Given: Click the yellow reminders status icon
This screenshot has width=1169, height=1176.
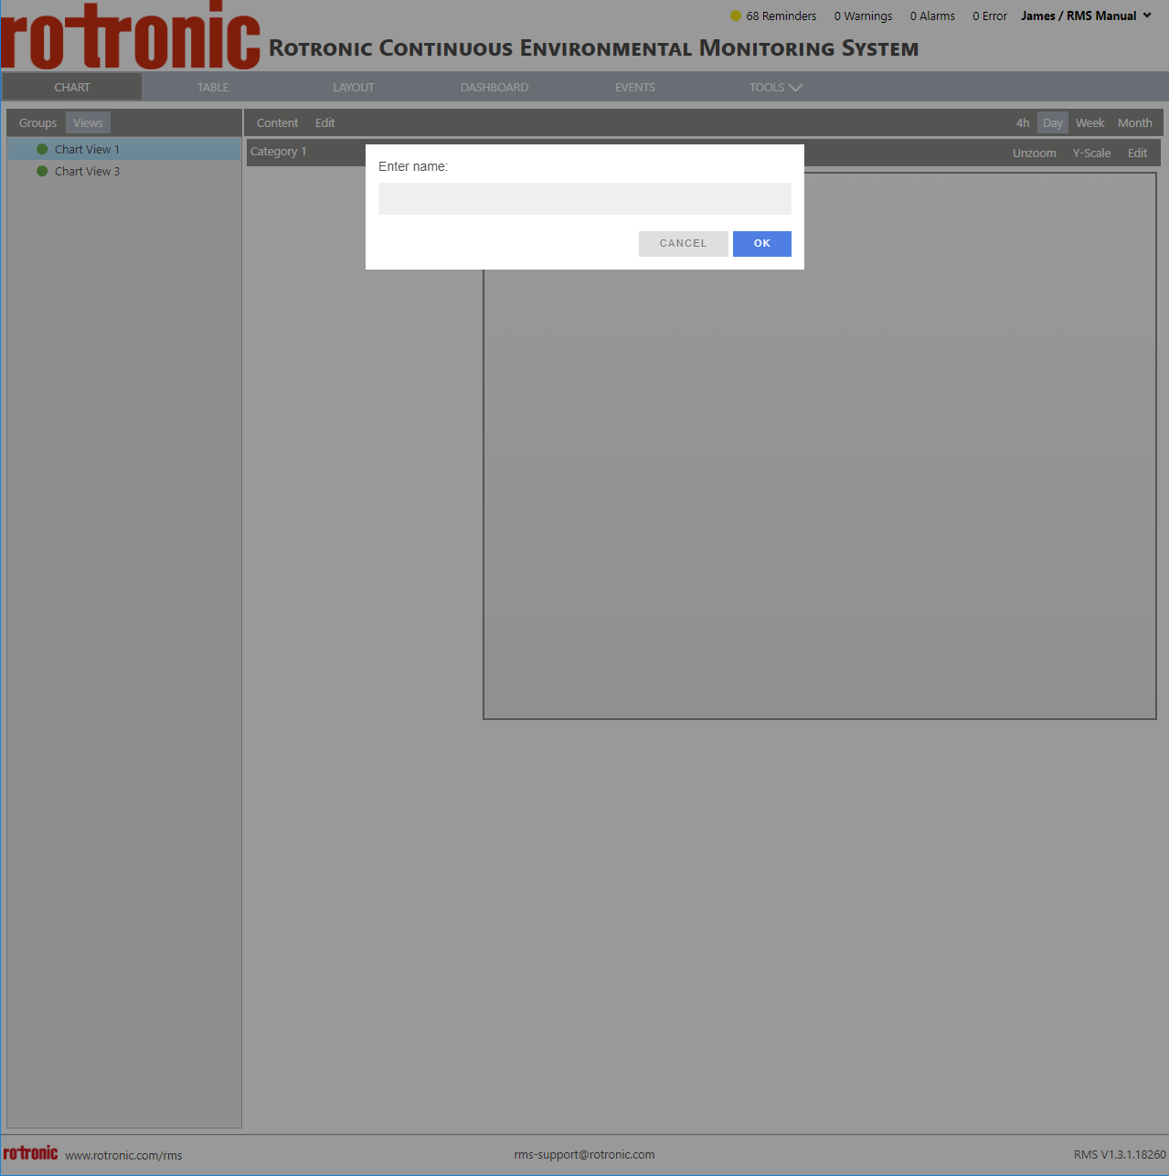Looking at the screenshot, I should click(x=736, y=16).
